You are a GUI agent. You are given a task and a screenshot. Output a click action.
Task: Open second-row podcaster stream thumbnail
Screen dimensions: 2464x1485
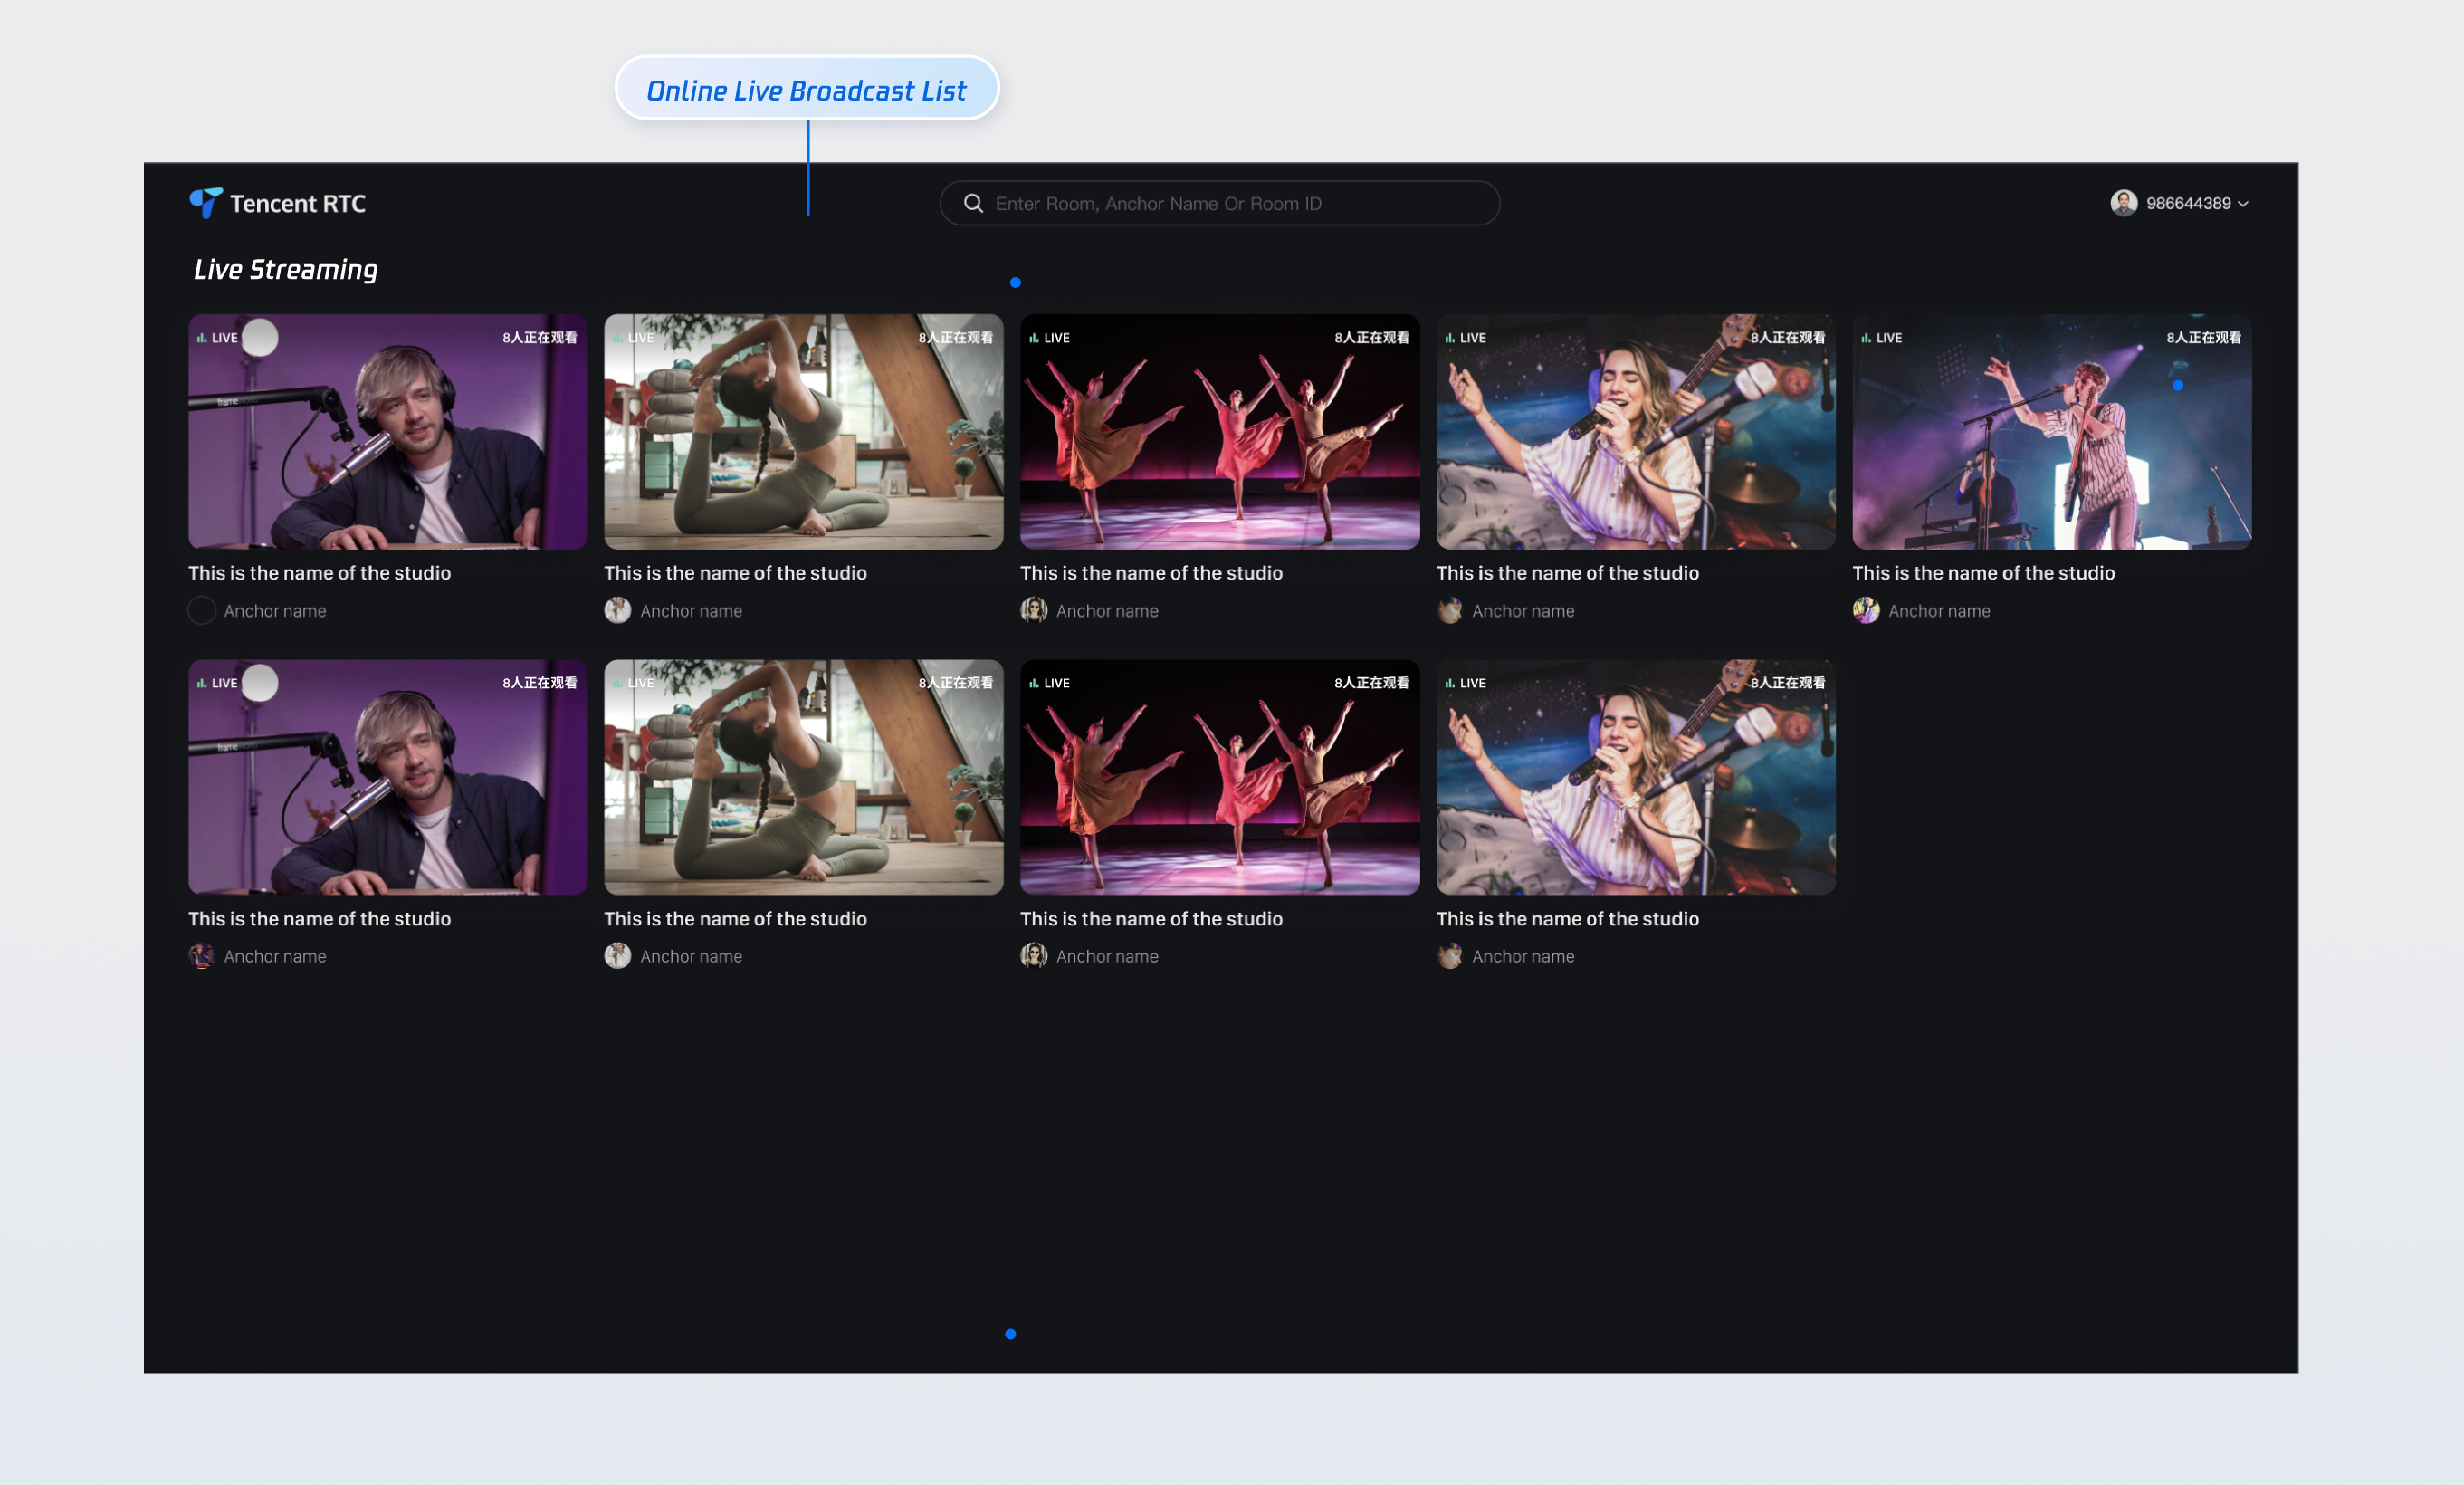[x=387, y=777]
